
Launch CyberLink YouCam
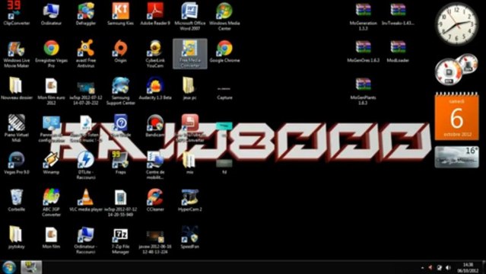click(155, 53)
